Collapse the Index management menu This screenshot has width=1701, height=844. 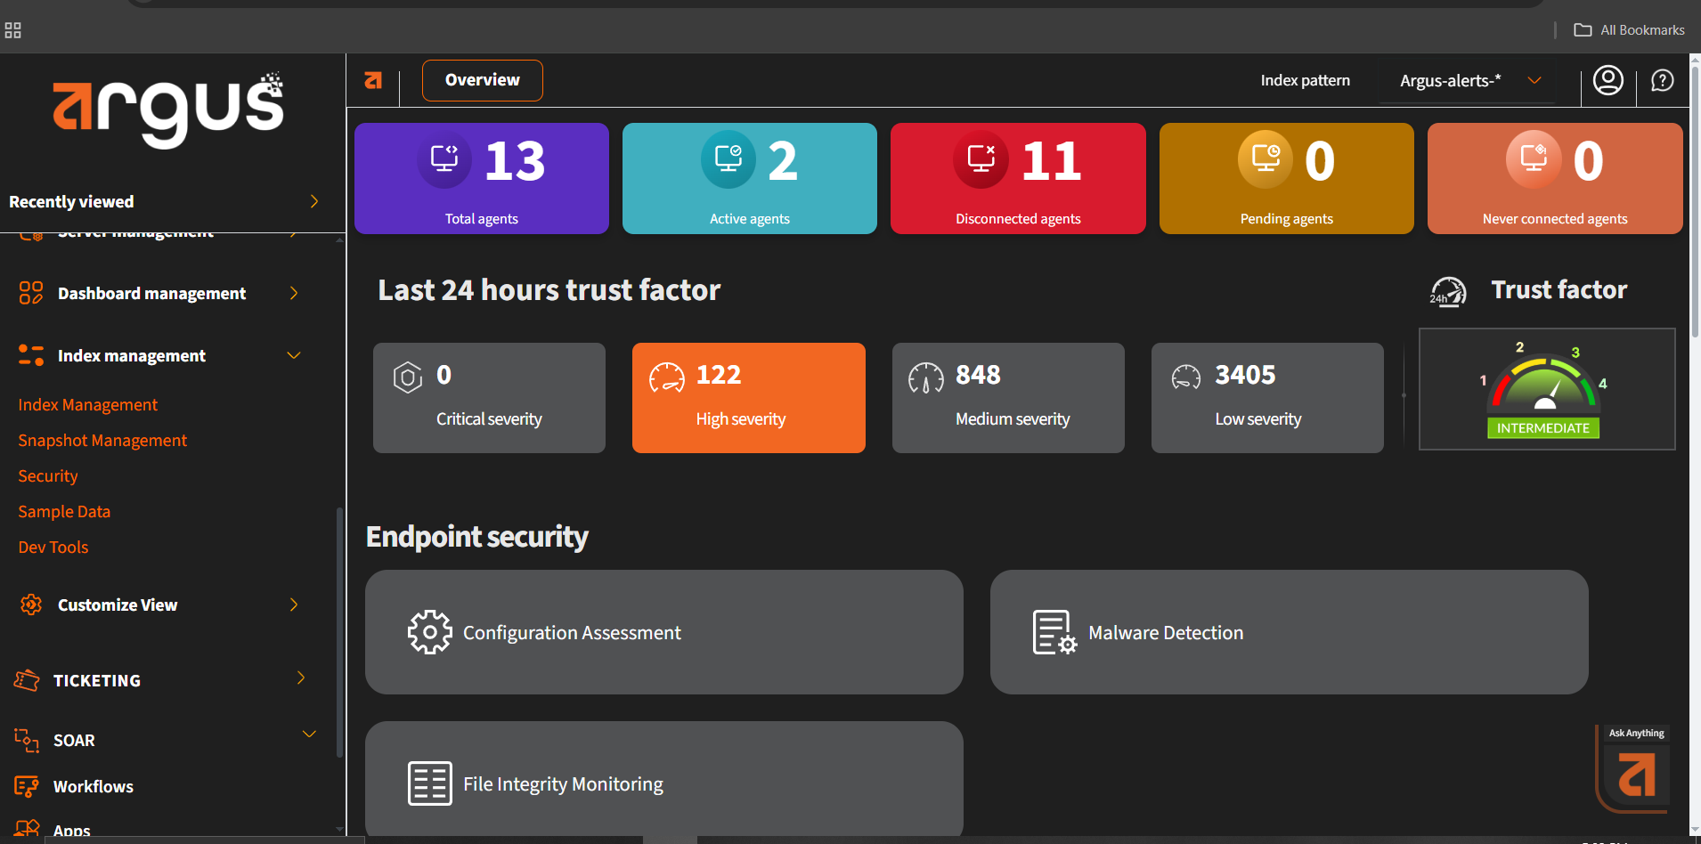(x=294, y=355)
